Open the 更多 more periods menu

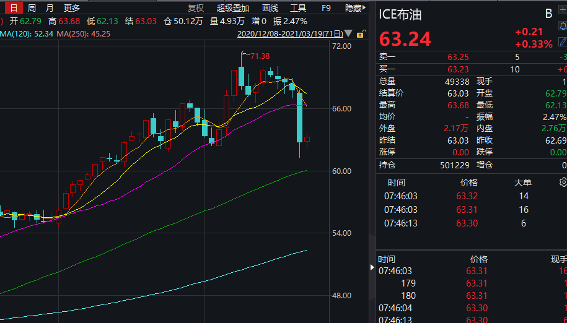[72, 8]
